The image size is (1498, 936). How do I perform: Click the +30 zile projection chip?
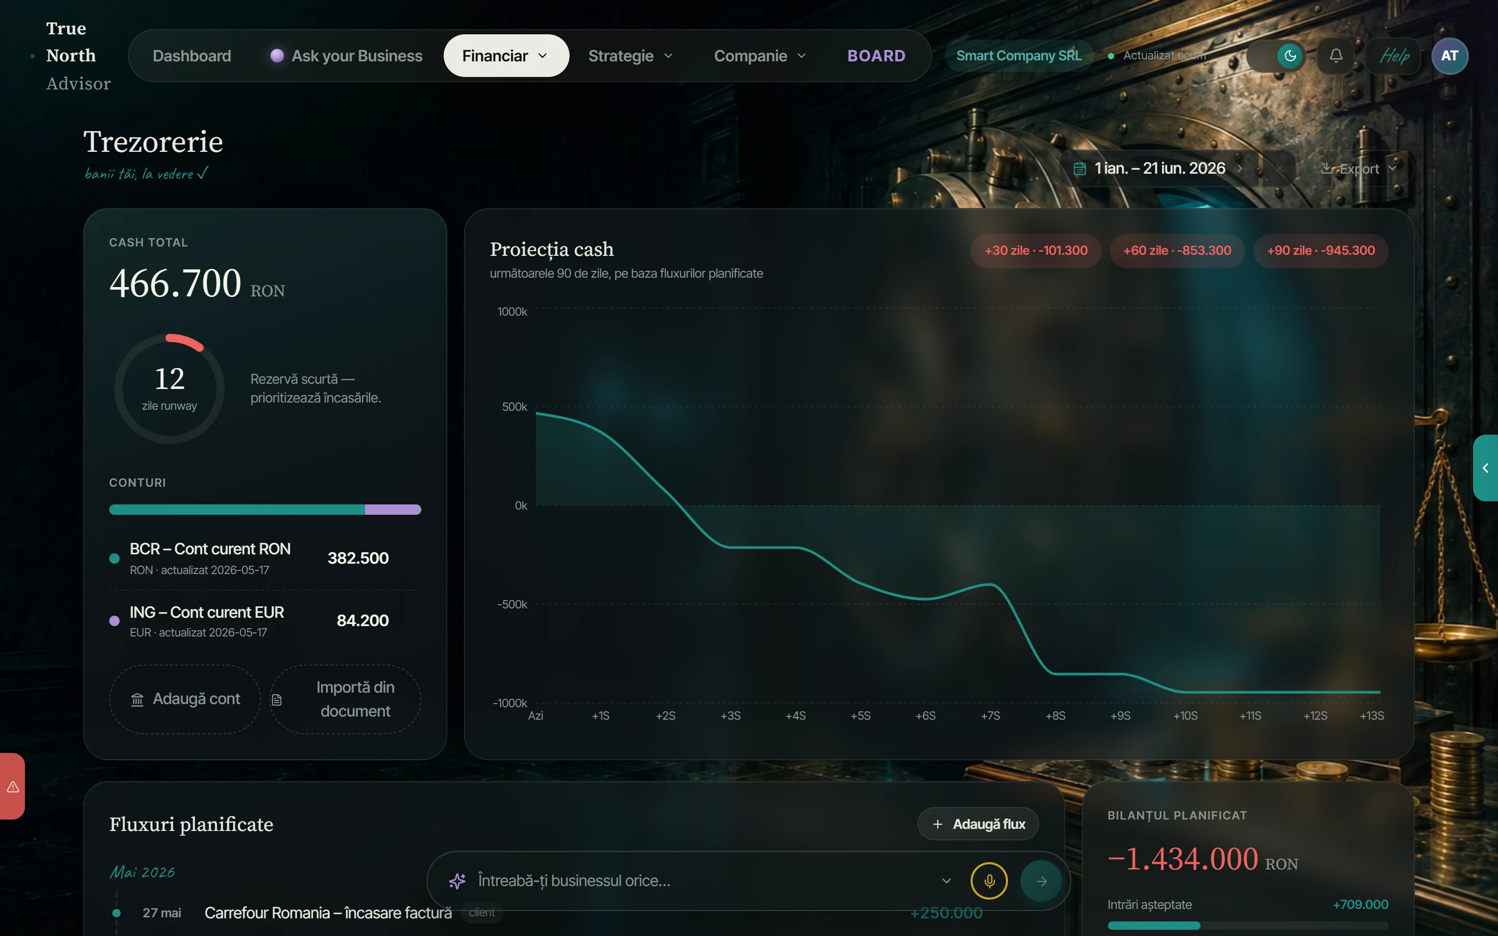click(x=1036, y=251)
